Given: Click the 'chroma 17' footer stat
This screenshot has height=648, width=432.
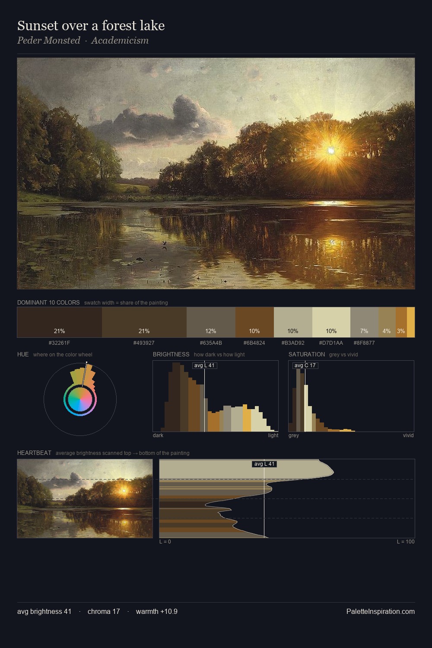Looking at the screenshot, I should pyautogui.click(x=104, y=611).
